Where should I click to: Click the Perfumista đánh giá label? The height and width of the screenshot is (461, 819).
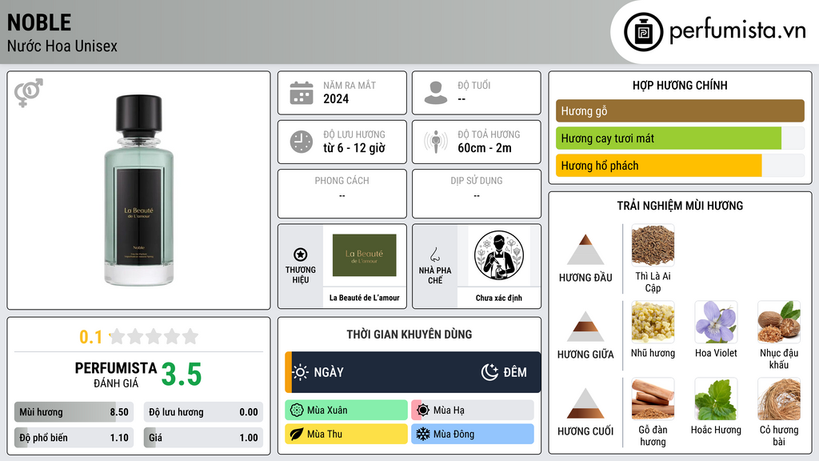116,375
